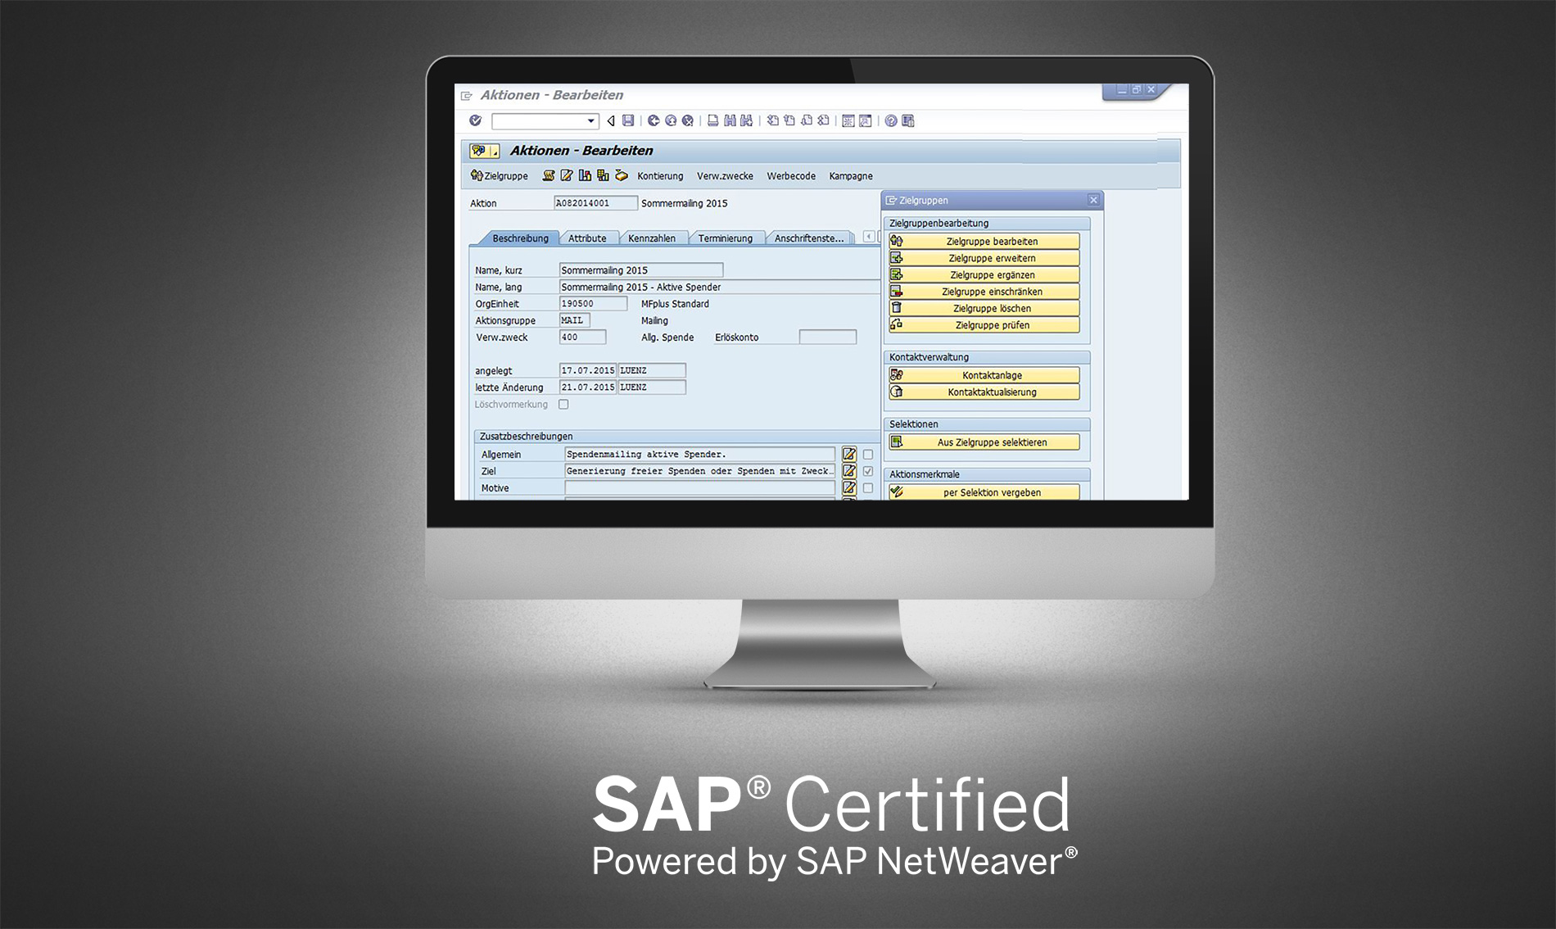Click the Kontaktanlage button
Image resolution: width=1556 pixels, height=929 pixels.
pos(984,375)
